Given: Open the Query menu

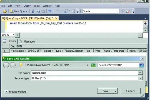Looking at the screenshot, I should (x=27, y=6).
